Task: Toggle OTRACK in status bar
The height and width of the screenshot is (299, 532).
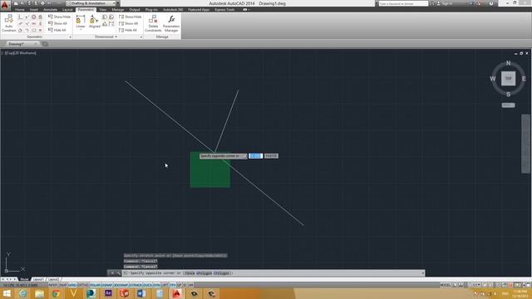Action: coord(135,286)
